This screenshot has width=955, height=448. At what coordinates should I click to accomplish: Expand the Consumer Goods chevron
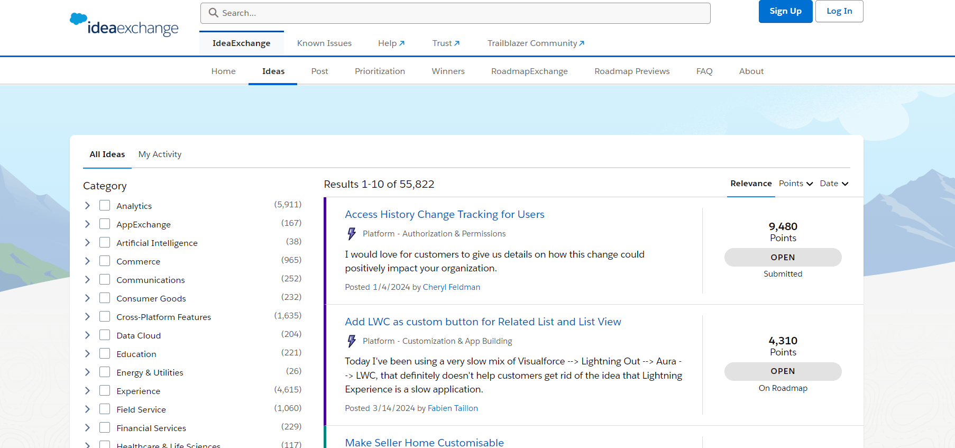coord(87,298)
